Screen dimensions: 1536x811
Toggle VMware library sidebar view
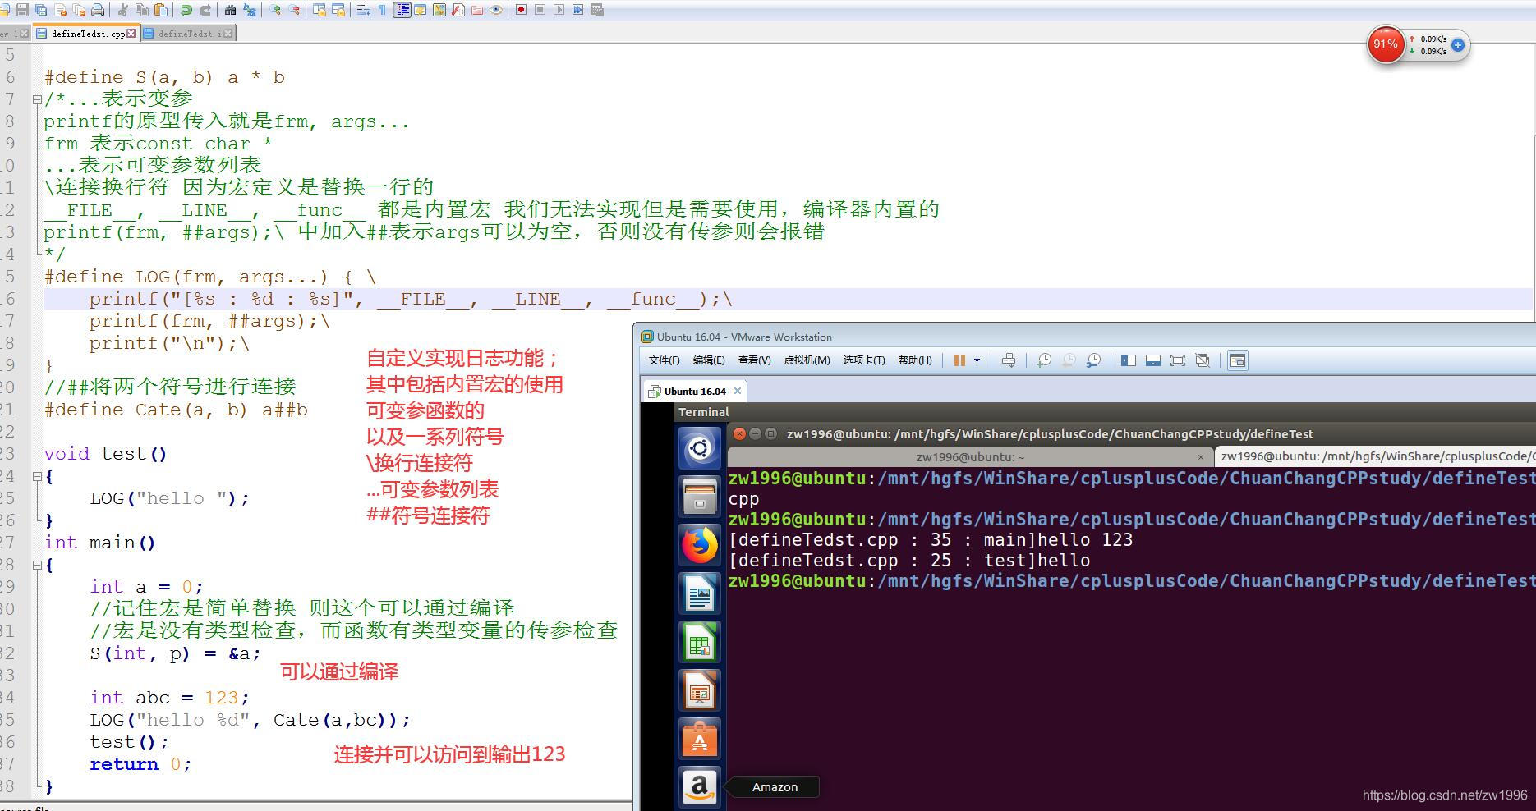[1129, 360]
